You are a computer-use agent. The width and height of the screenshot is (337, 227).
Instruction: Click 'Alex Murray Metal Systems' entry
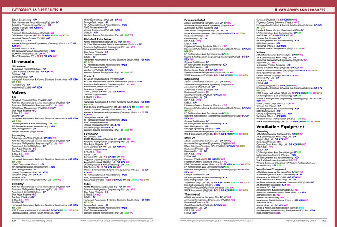(282, 200)
